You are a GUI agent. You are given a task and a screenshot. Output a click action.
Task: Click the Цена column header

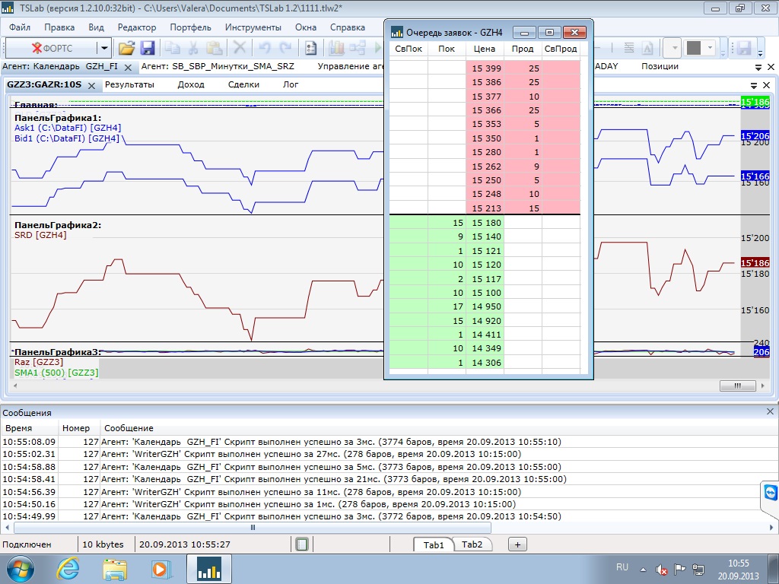[484, 49]
